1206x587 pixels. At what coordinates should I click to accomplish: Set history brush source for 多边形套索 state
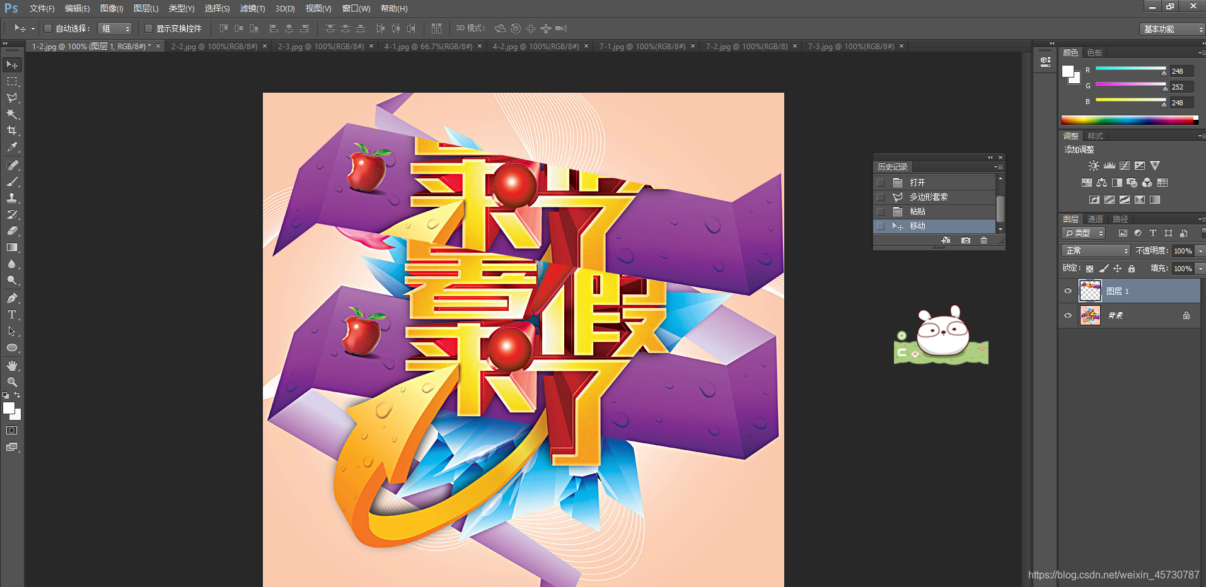pos(881,197)
